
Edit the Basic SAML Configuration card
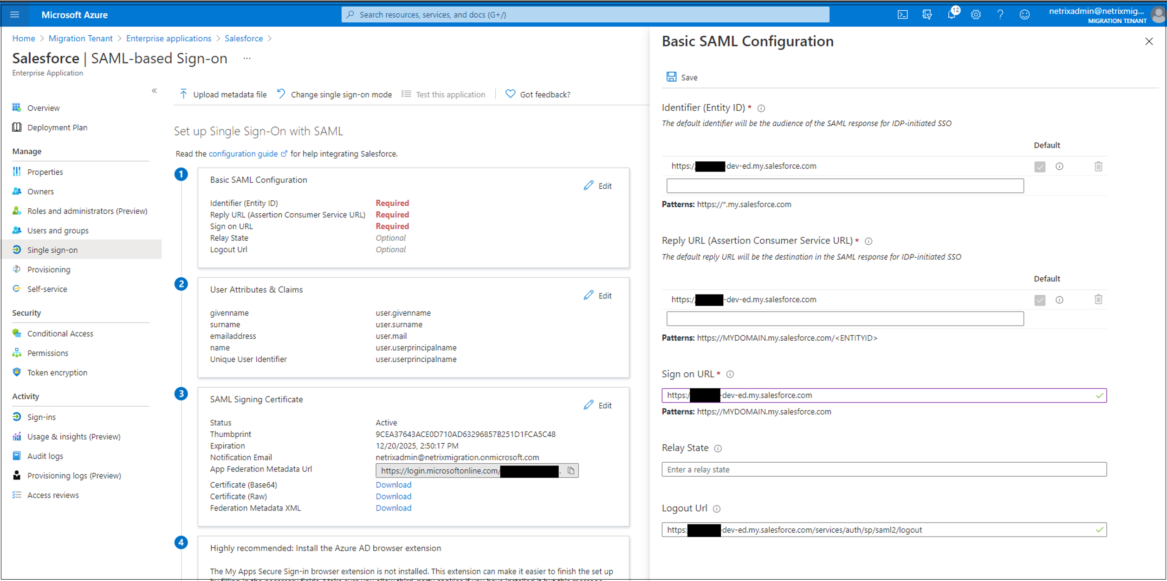click(x=598, y=186)
